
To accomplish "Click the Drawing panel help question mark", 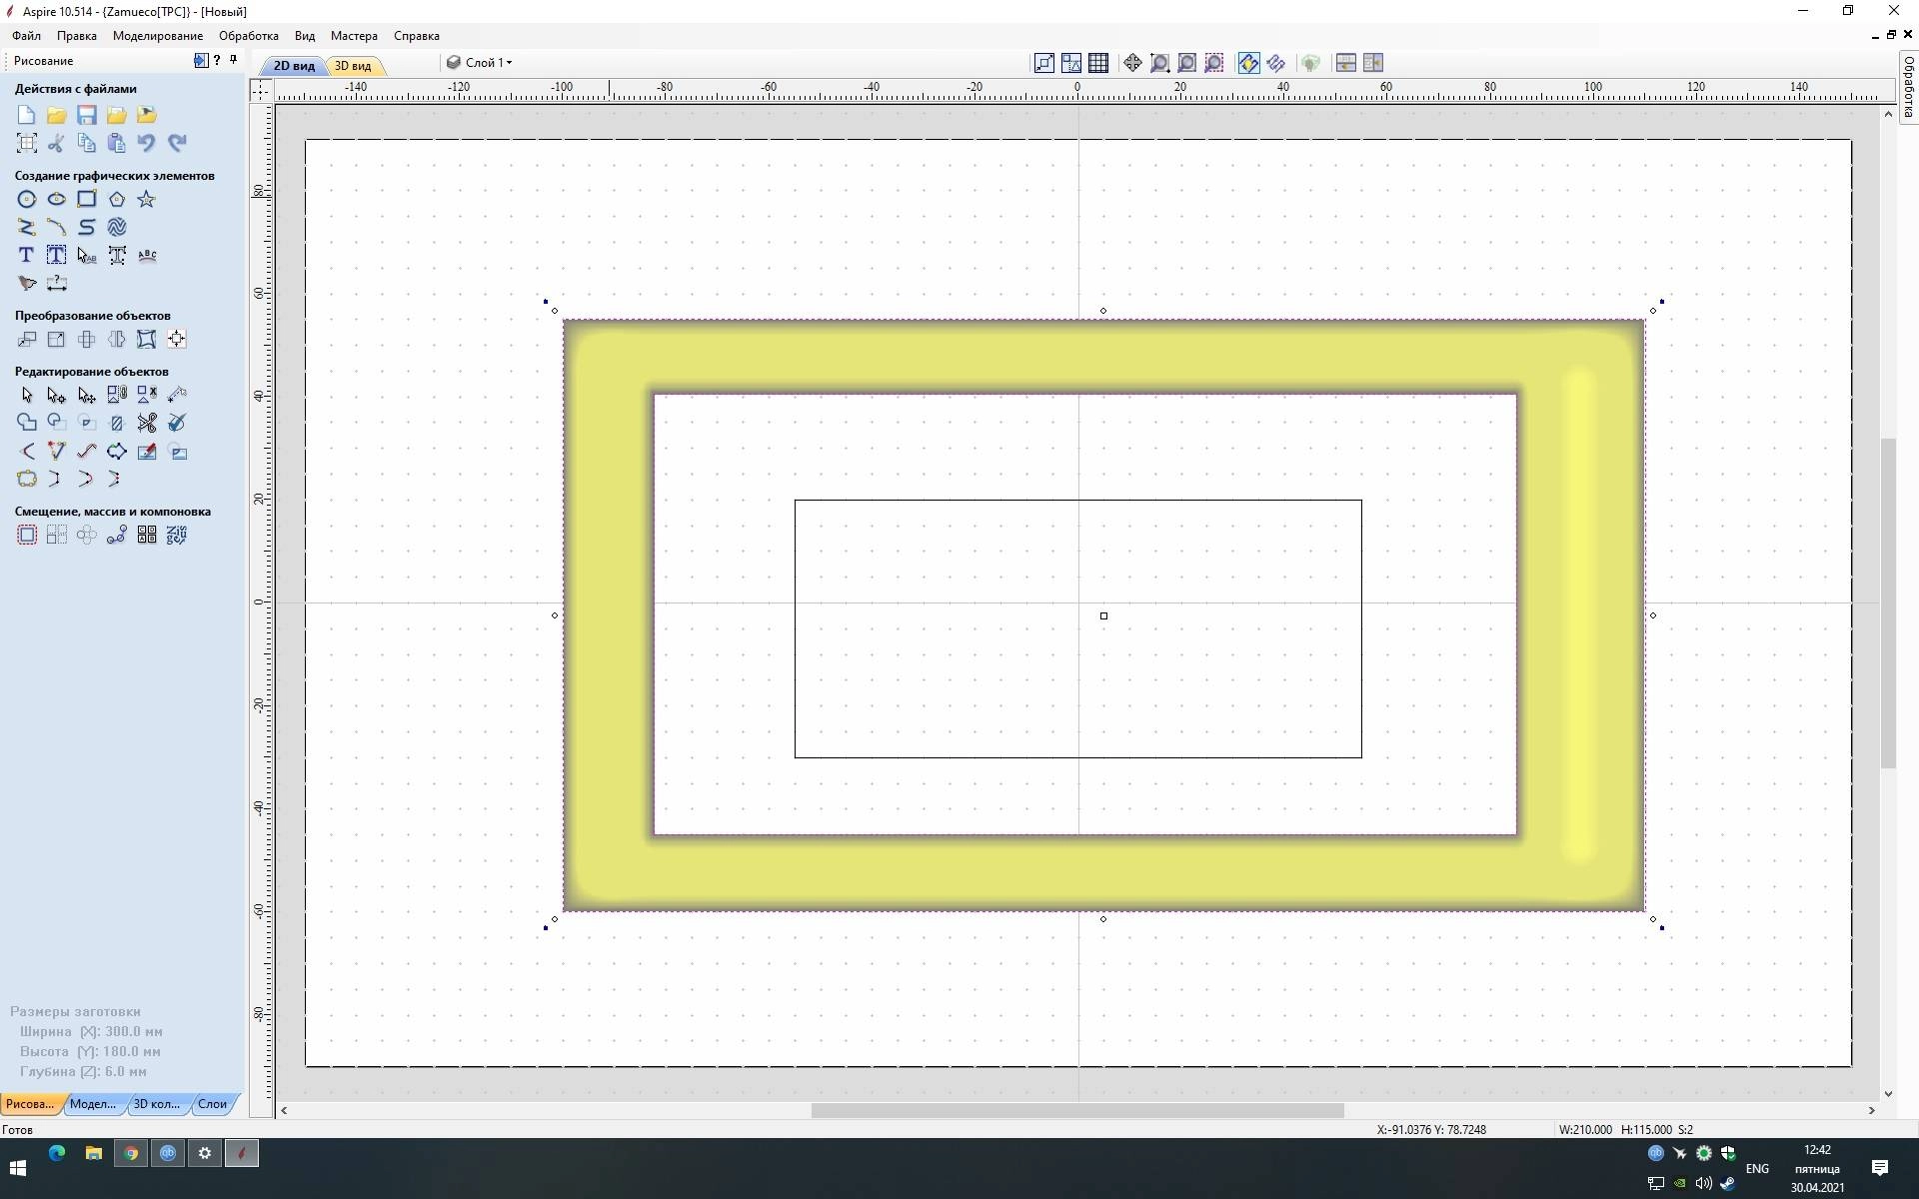I will [217, 60].
